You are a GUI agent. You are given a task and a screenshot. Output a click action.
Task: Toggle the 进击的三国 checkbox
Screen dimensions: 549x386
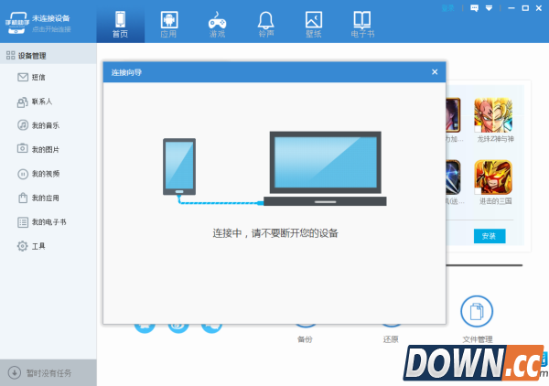478,191
